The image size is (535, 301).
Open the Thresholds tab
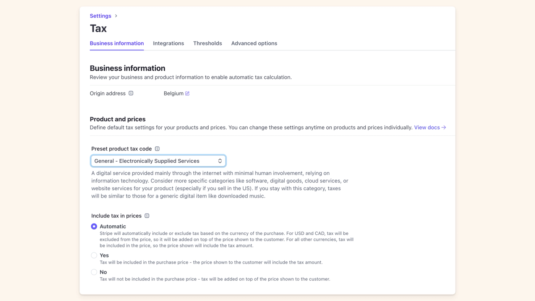pyautogui.click(x=208, y=43)
